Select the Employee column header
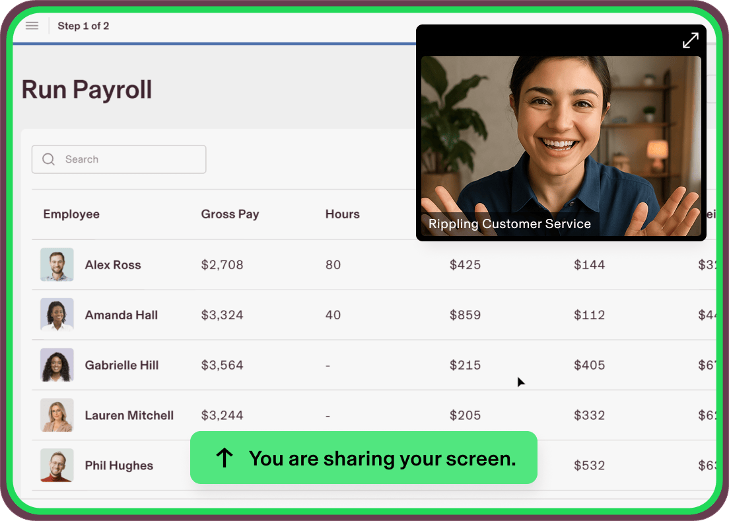The height and width of the screenshot is (521, 729). pos(71,214)
